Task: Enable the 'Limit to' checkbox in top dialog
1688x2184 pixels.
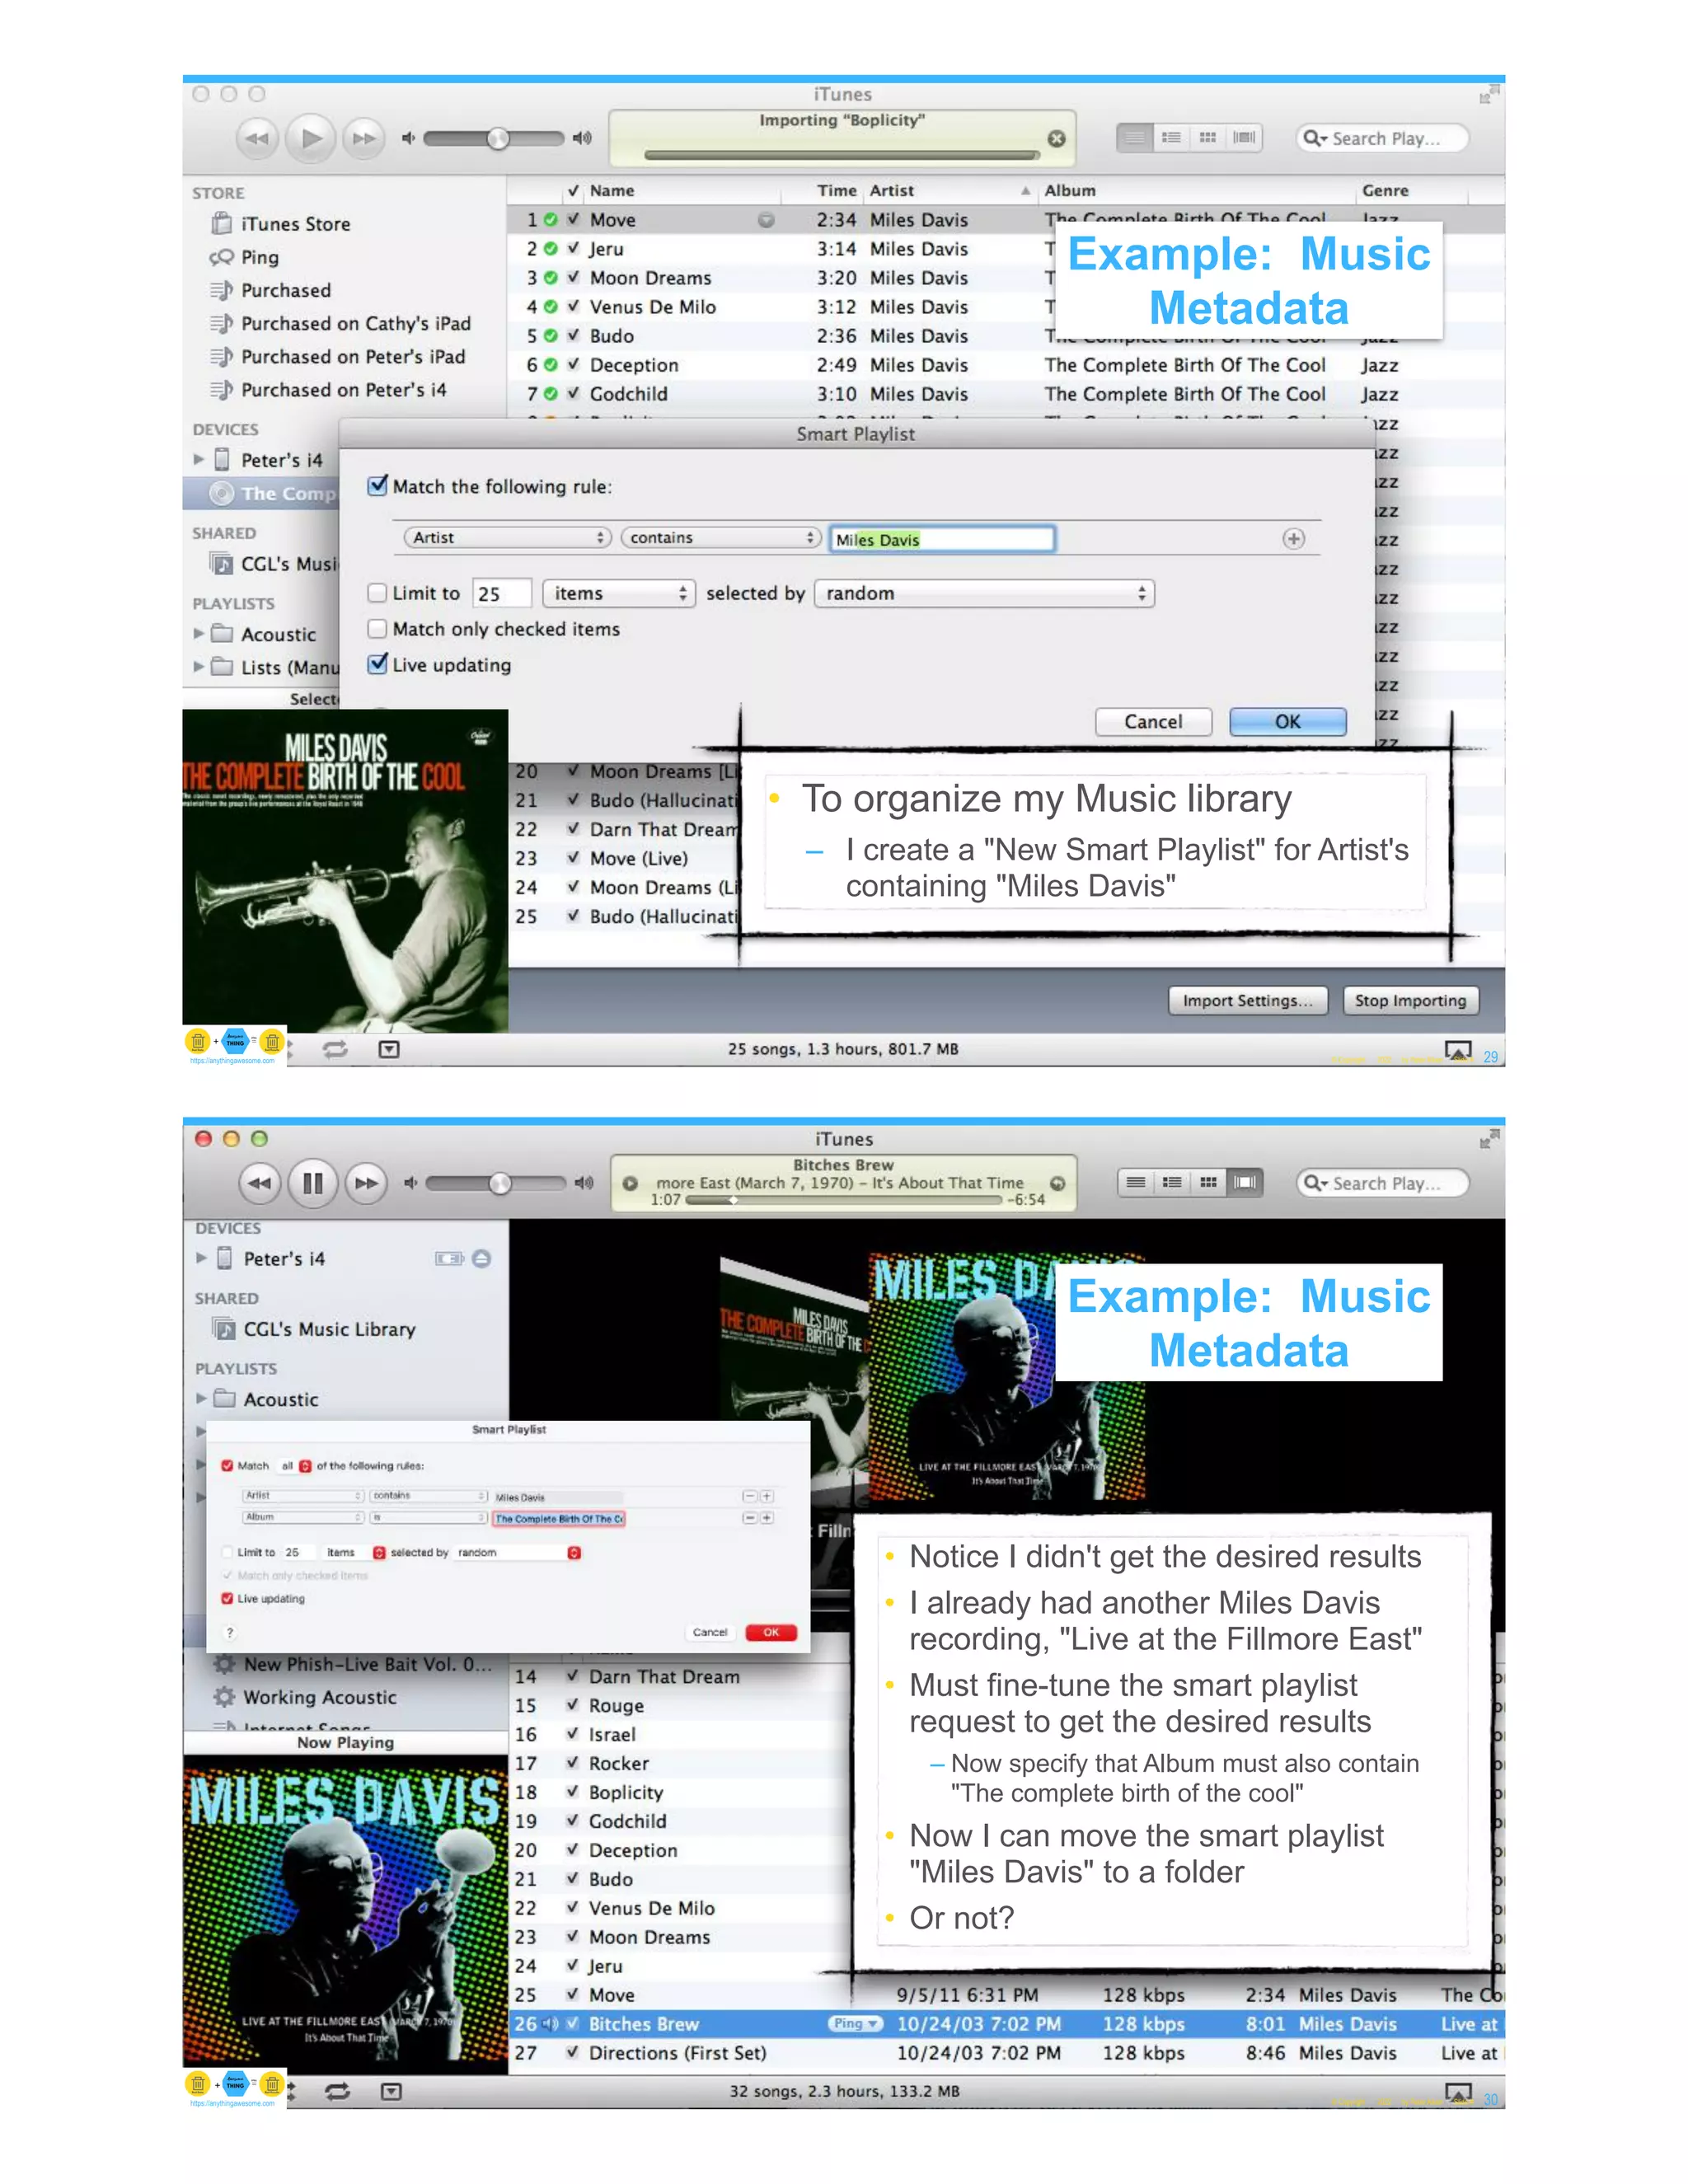Action: [377, 593]
